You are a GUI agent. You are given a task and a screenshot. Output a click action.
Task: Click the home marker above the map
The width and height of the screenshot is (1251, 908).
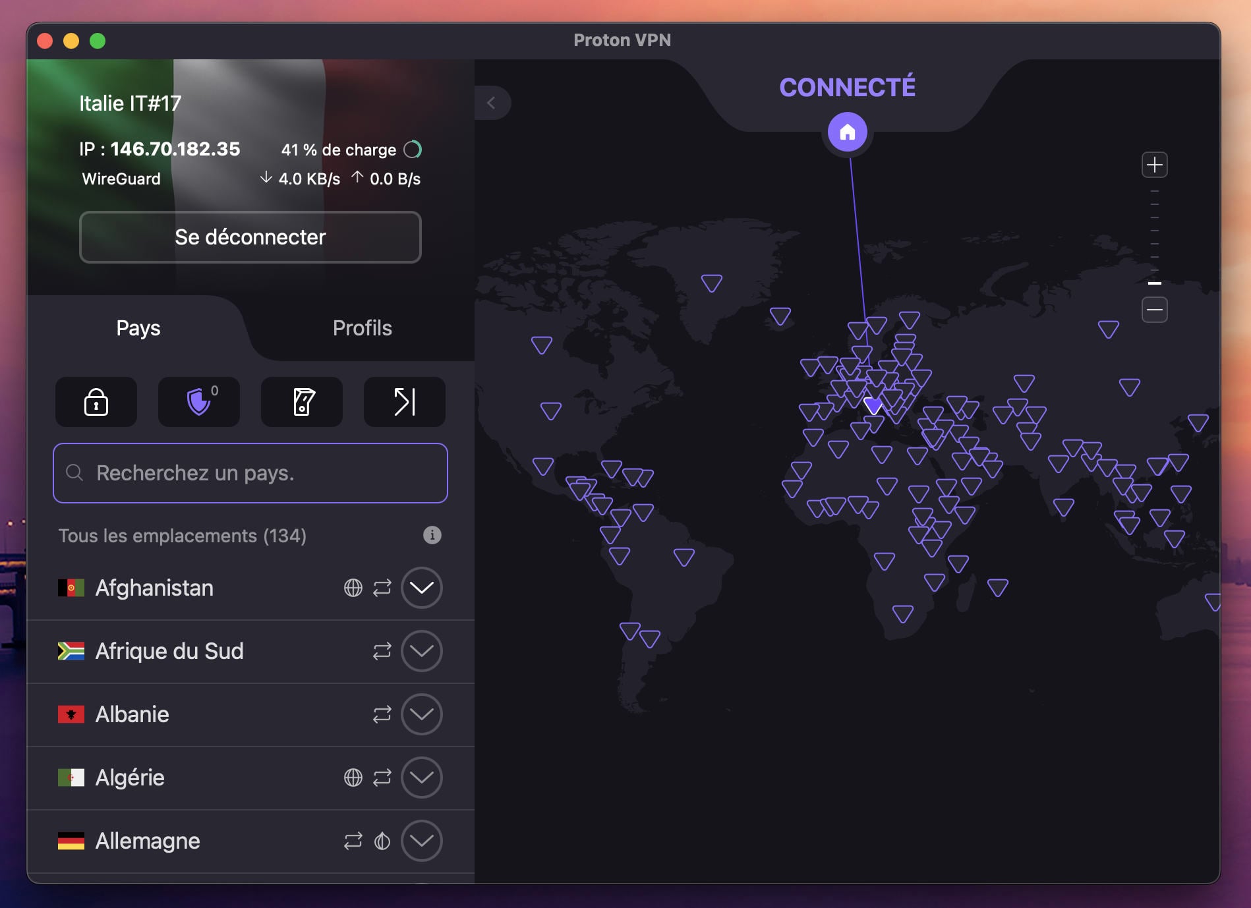click(x=847, y=132)
